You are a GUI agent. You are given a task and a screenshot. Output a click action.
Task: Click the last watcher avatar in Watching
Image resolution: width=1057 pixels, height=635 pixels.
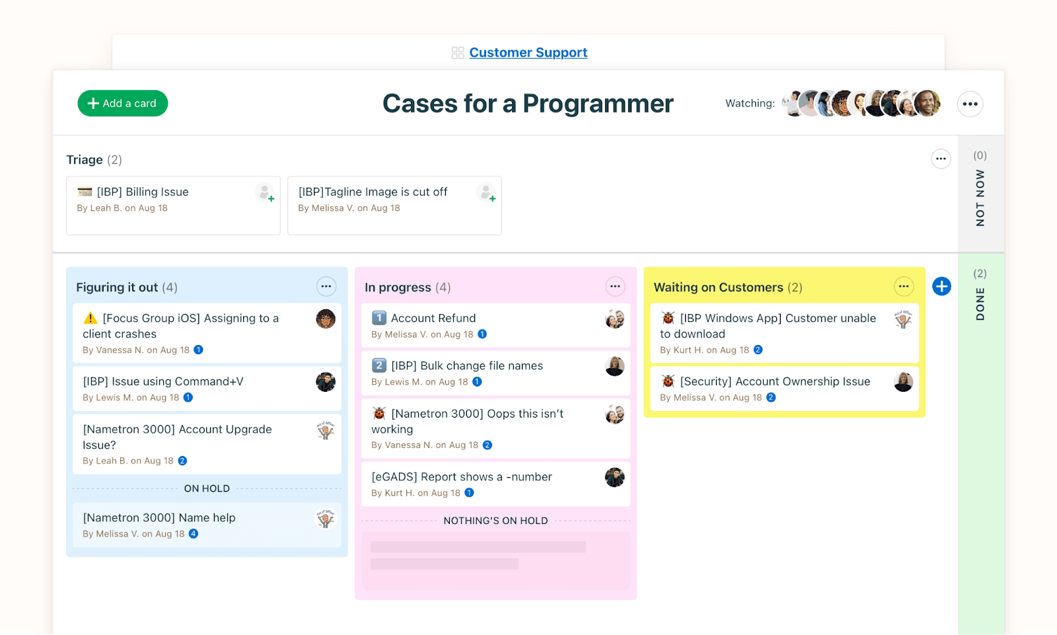tap(927, 103)
